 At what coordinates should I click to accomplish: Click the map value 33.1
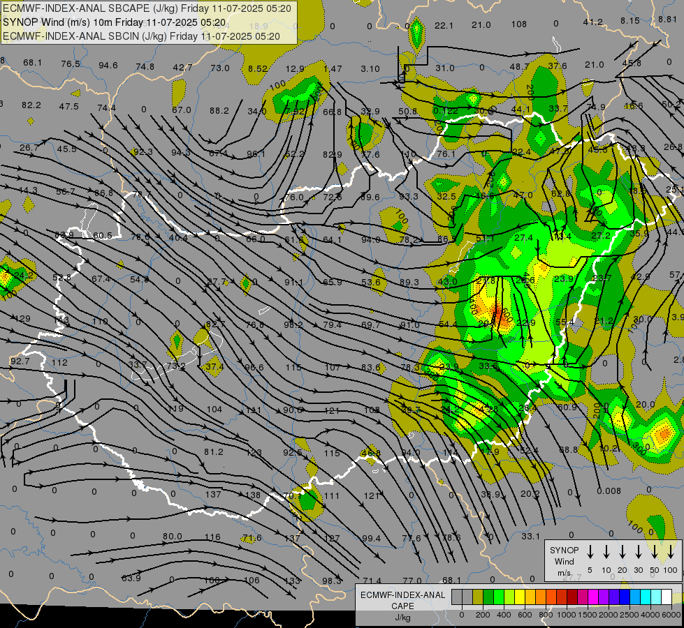pos(530,537)
